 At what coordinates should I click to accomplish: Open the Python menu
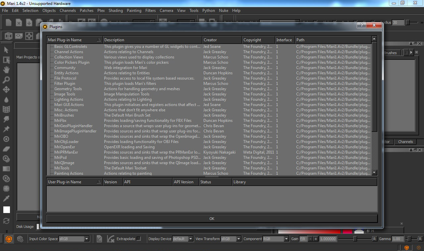pos(209,11)
